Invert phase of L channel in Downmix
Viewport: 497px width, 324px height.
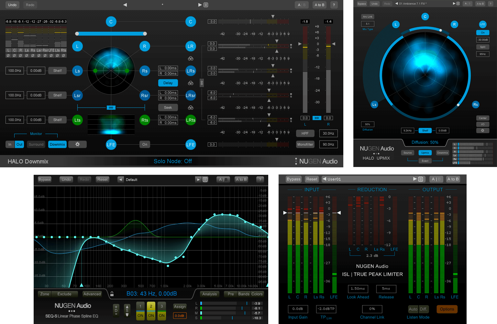8,55
